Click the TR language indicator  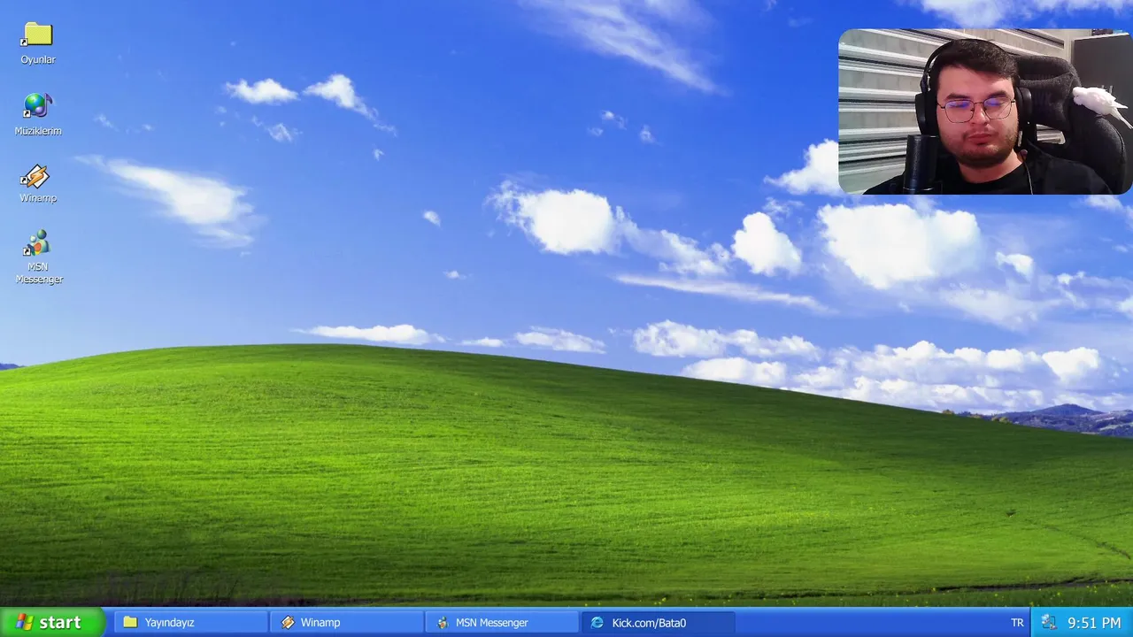pos(1017,623)
